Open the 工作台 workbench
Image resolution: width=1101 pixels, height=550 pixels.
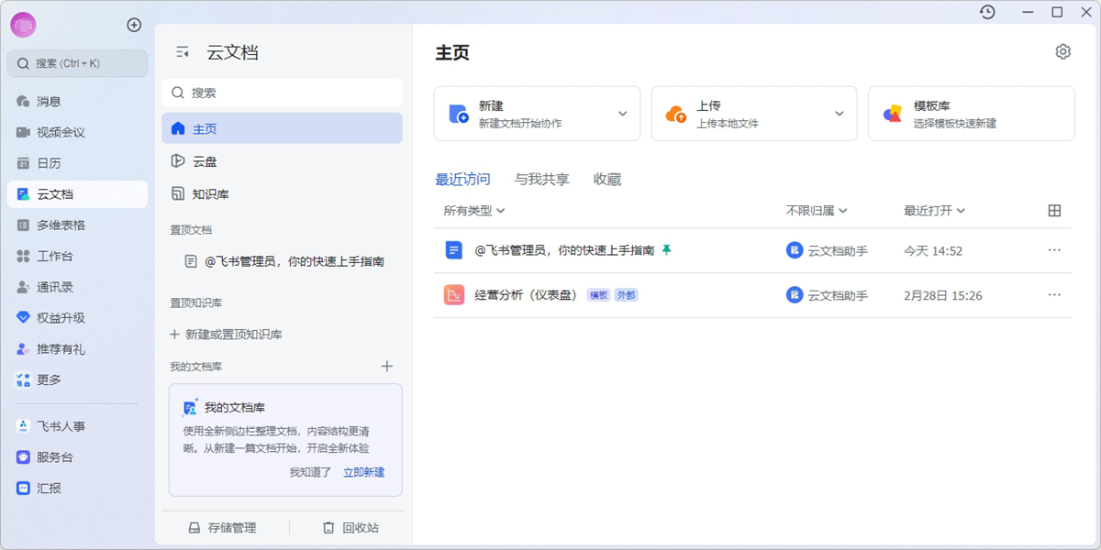(x=77, y=256)
